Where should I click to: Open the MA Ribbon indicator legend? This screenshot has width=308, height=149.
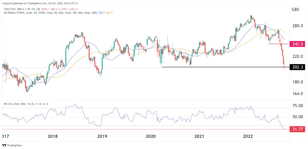point(50,13)
